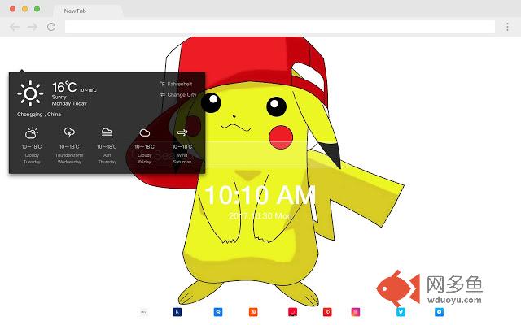The height and width of the screenshot is (325, 521).
Task: Click Change City in weather panel
Action: point(179,95)
